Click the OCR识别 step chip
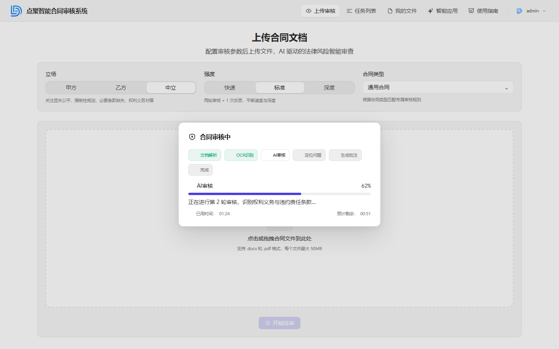The height and width of the screenshot is (349, 559). [241, 155]
